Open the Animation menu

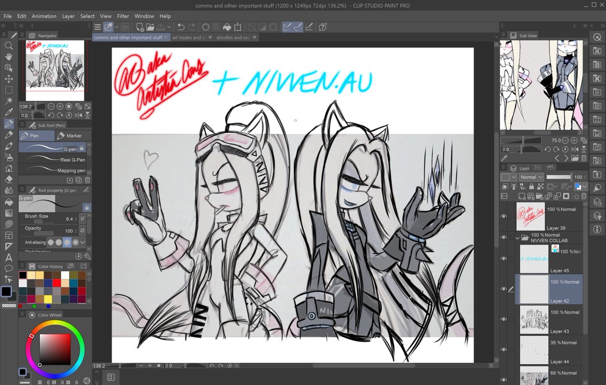coord(44,16)
